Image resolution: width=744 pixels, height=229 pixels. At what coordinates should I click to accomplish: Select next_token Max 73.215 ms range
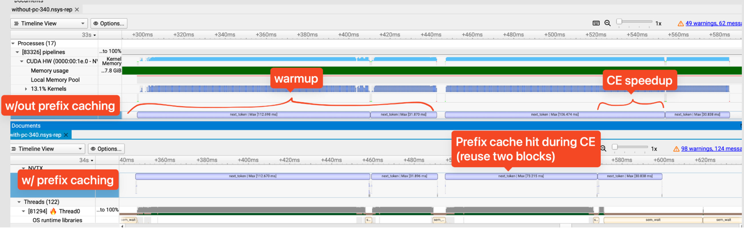521,176
